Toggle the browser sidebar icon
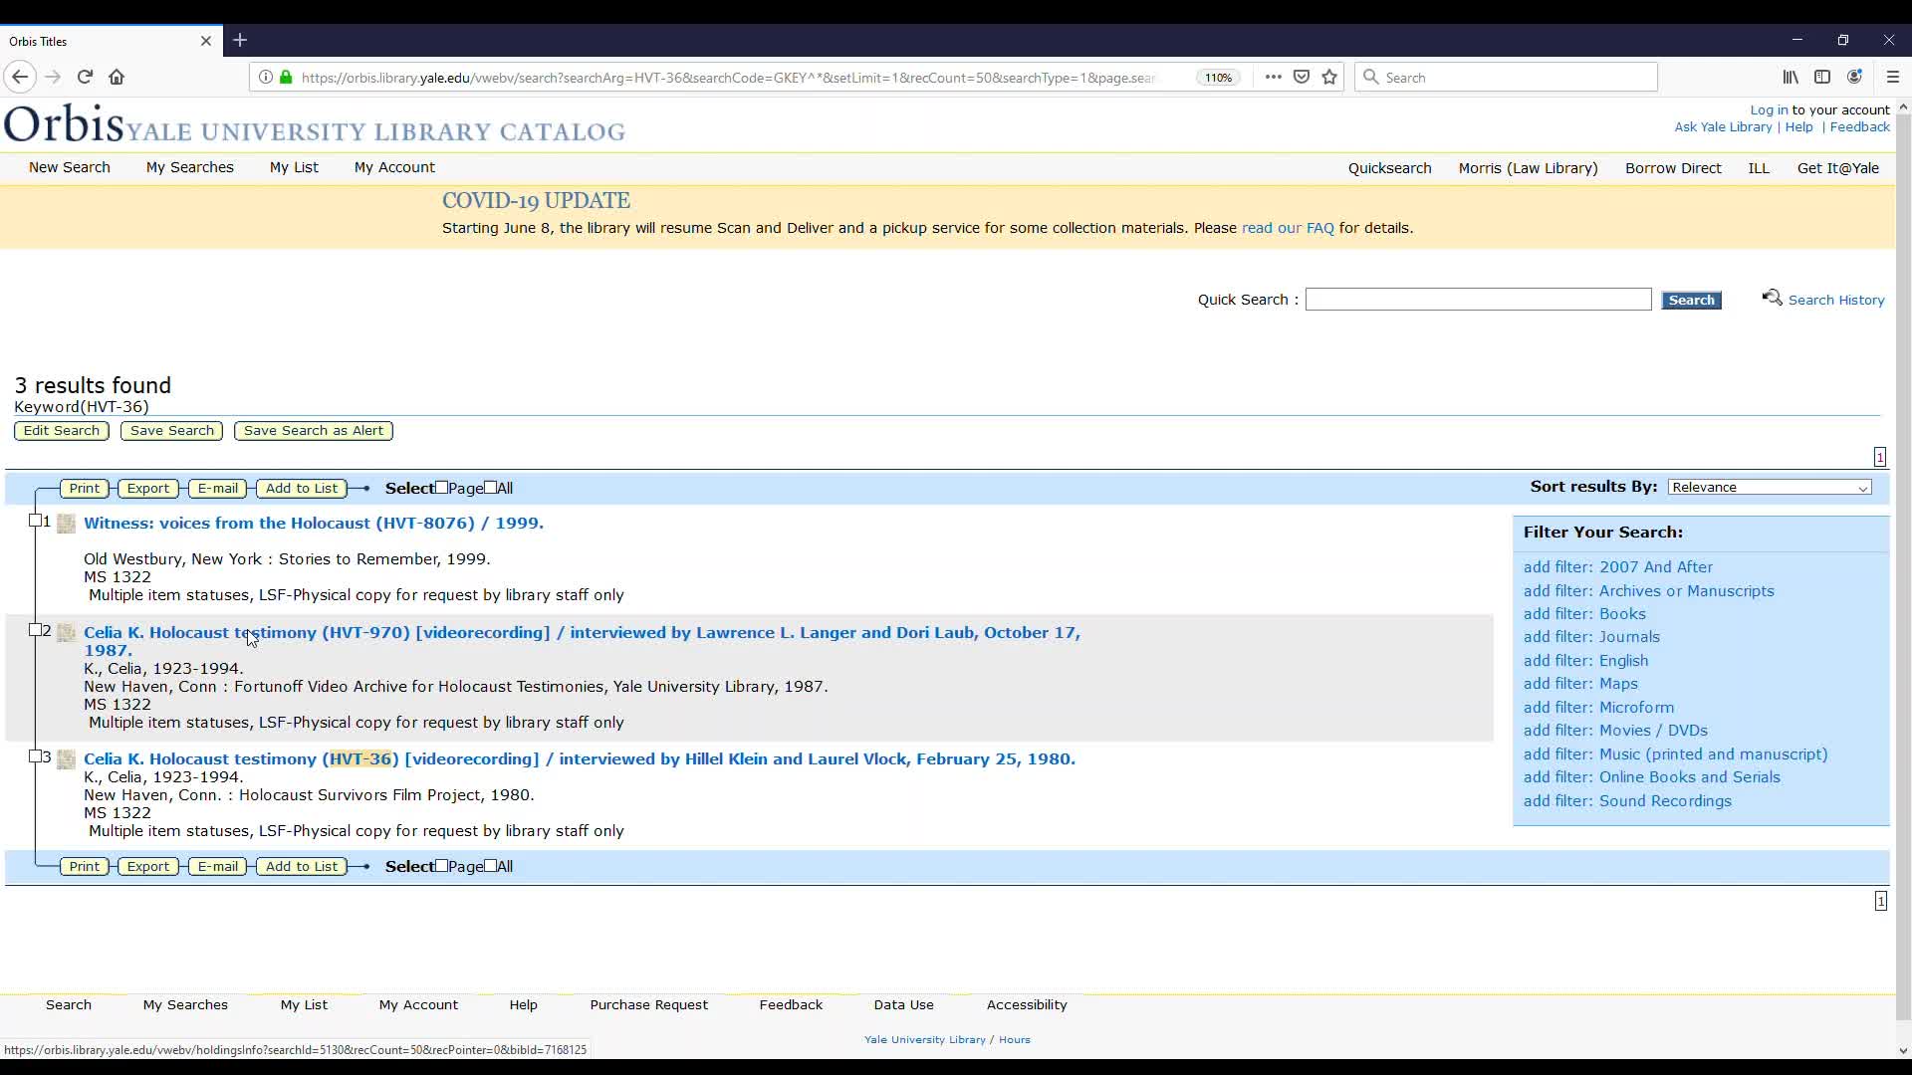 (1822, 77)
